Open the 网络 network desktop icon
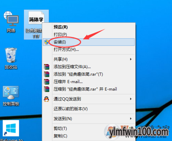Screen dimensions: 172x141 (11, 22)
